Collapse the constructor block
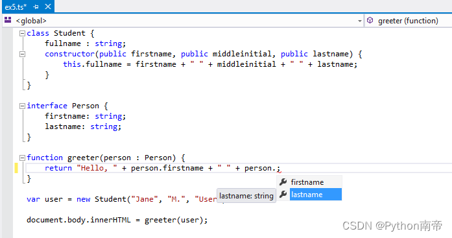 [22, 54]
